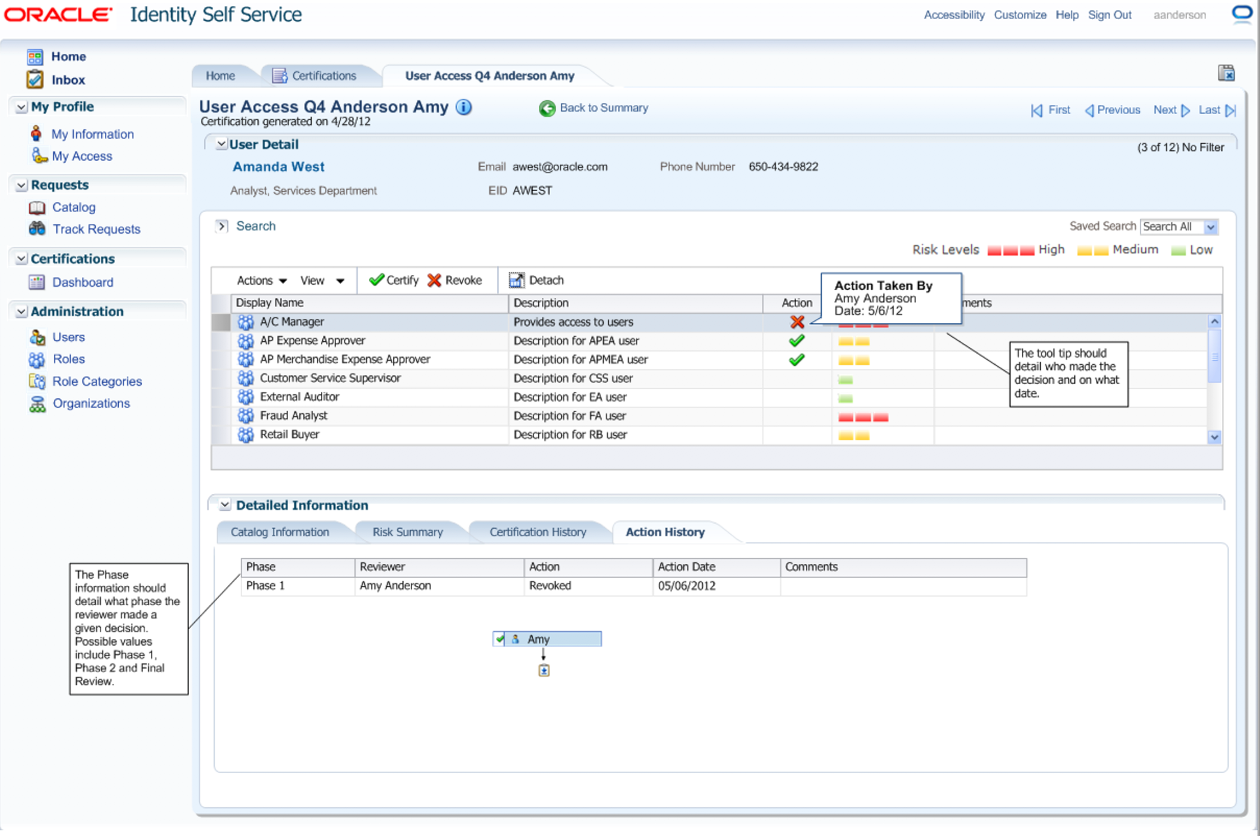Click the Sign Out link
This screenshot has width=1260, height=836.
(1110, 15)
